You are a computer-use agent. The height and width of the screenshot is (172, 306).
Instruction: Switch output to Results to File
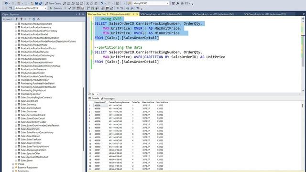tap(111, 8)
